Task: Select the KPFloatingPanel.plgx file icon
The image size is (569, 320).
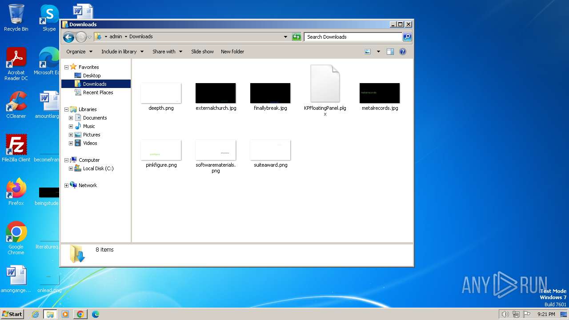Action: (x=325, y=84)
